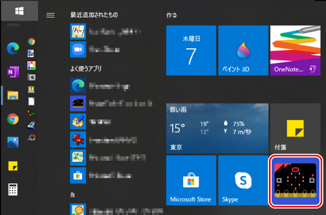Launch the FFFTP shortcut icon
Screen dimensions: 326x215
pos(32,113)
